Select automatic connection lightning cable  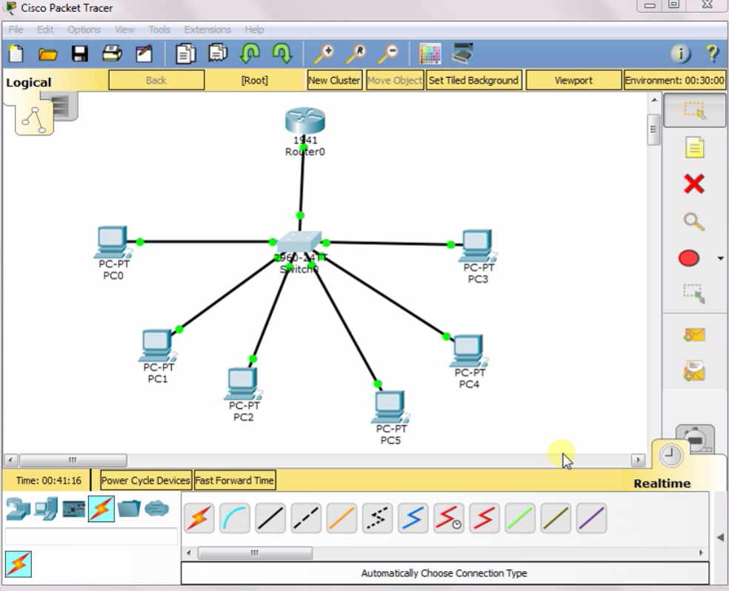click(x=199, y=518)
